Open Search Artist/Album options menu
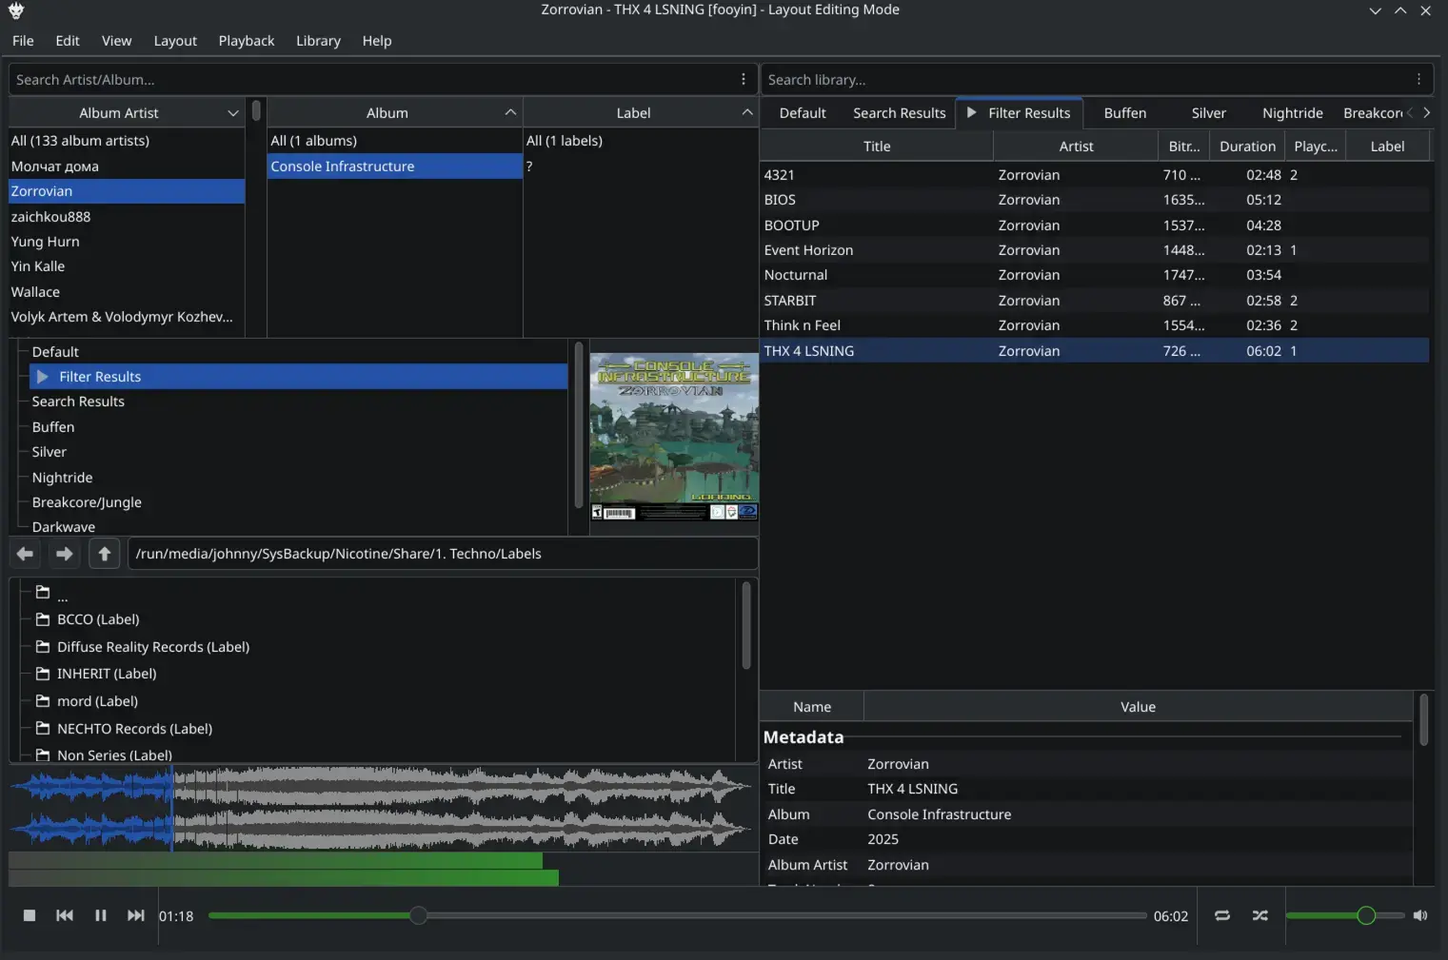 coord(744,80)
